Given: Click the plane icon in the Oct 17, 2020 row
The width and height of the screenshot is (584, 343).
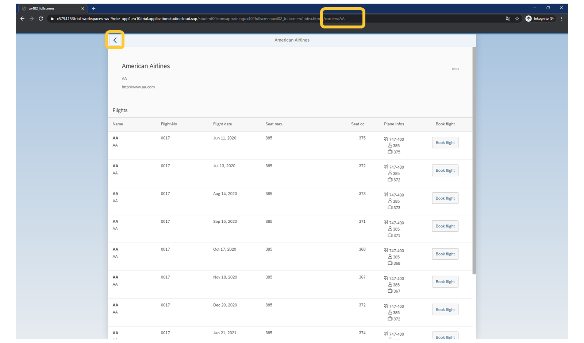Looking at the screenshot, I should 386,250.
